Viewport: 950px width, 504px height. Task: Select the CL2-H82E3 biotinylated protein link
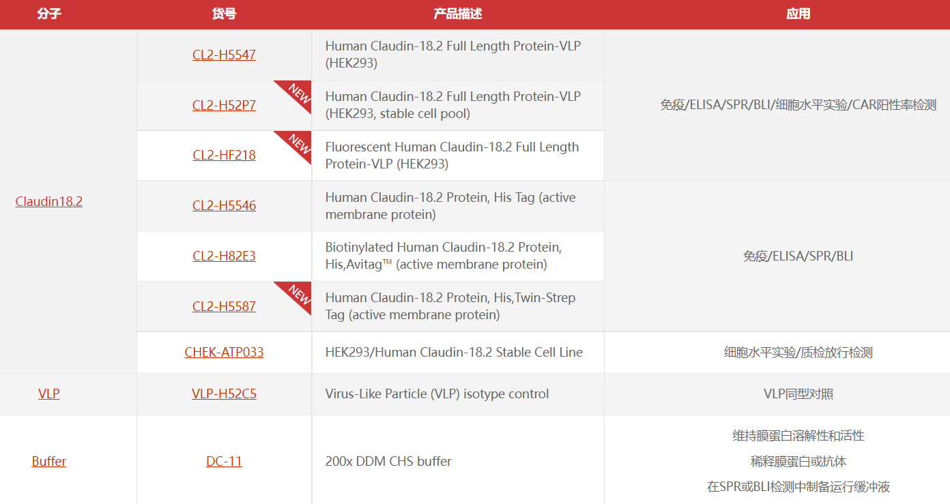tap(224, 256)
